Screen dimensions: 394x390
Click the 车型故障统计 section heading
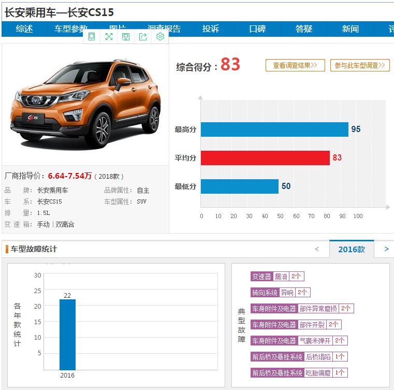34,249
